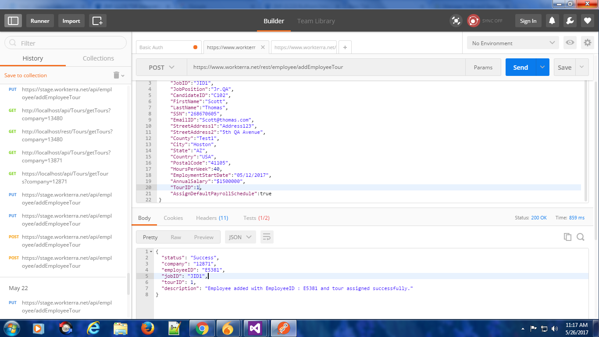Toggle environment quick look eye icon
Image resolution: width=599 pixels, height=337 pixels.
pos(570,43)
